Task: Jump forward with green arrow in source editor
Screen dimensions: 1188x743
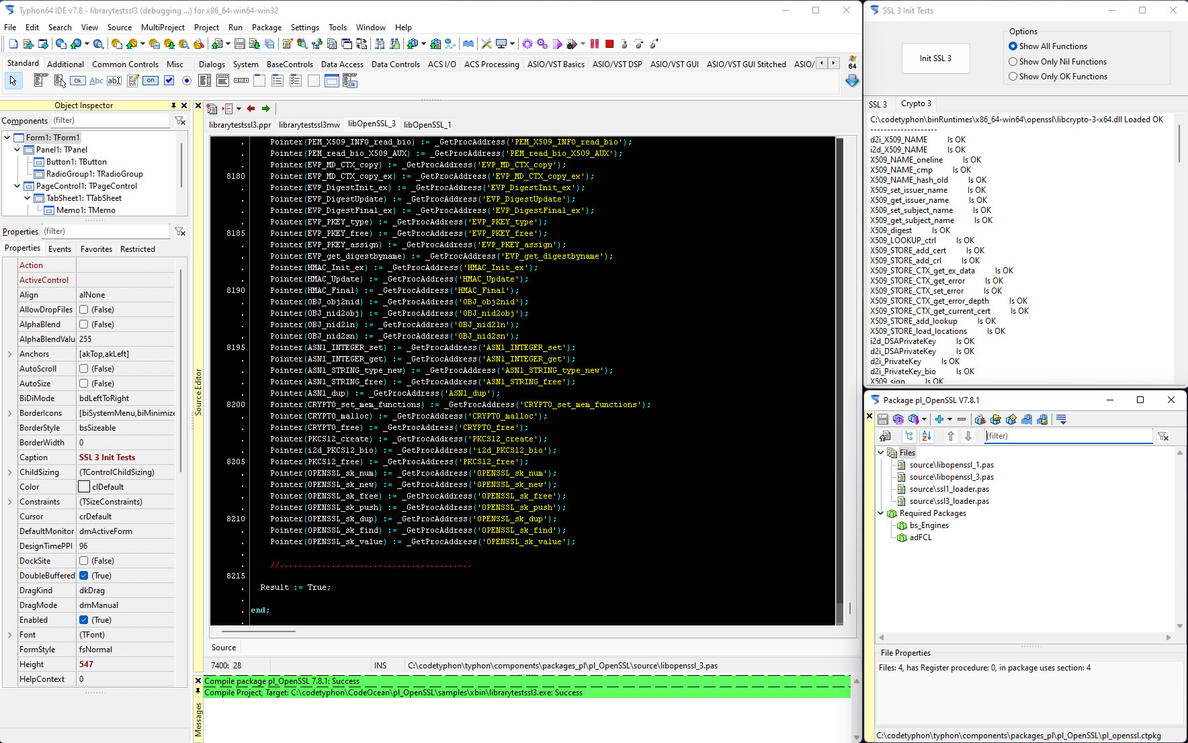Action: tap(266, 108)
